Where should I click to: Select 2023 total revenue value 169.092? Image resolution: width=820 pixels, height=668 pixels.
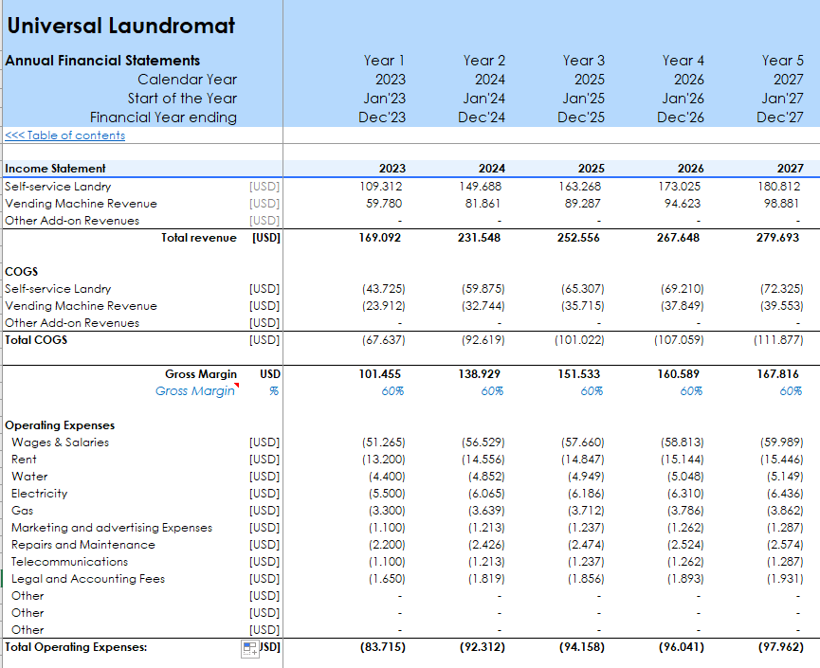pos(383,238)
